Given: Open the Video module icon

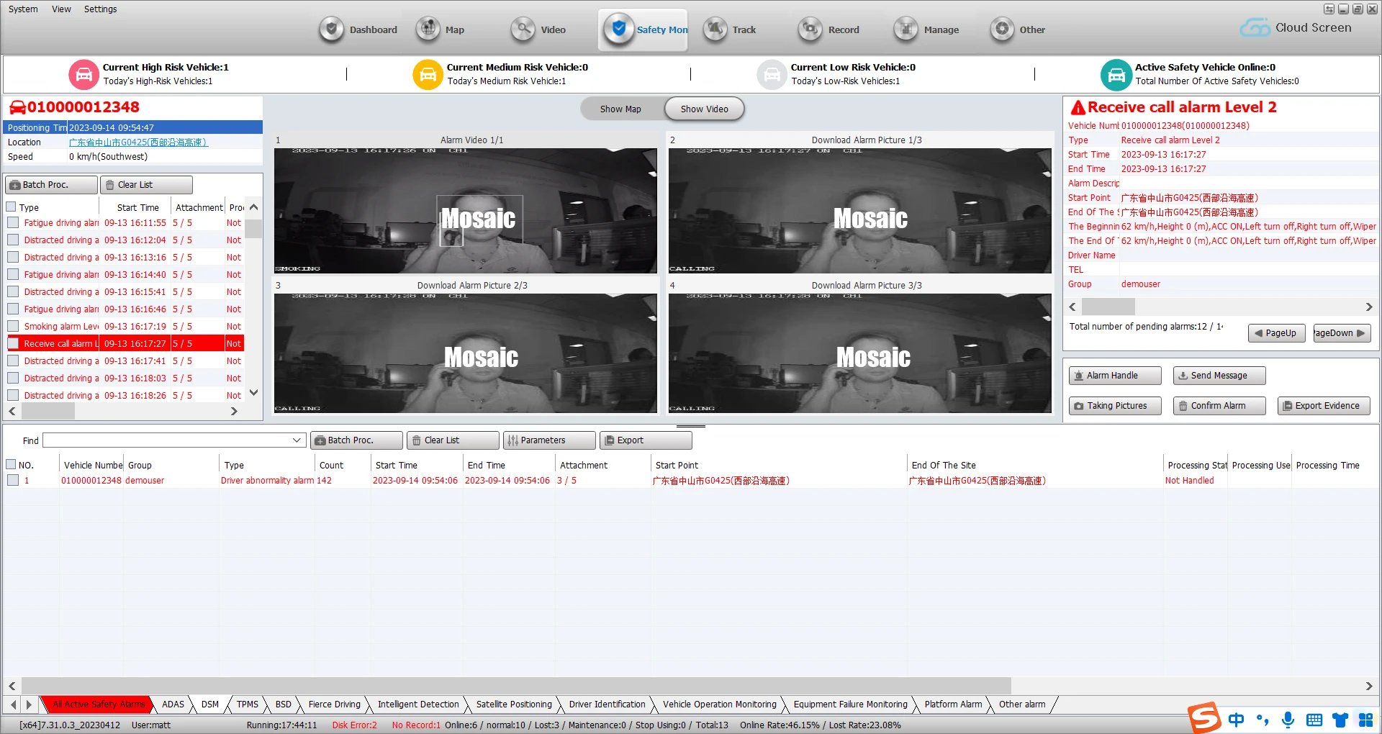Looking at the screenshot, I should coord(523,30).
